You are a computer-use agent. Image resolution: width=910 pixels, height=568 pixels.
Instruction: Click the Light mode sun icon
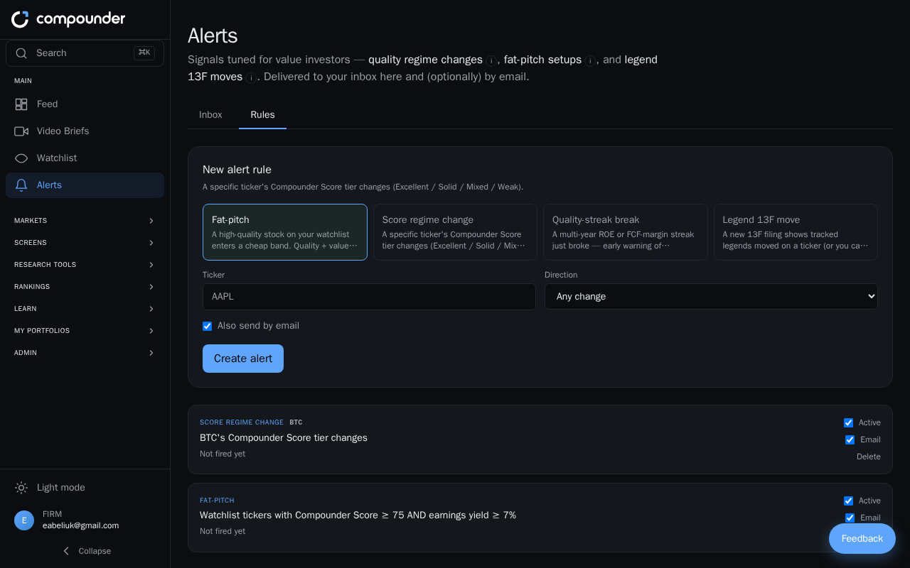[x=21, y=488]
